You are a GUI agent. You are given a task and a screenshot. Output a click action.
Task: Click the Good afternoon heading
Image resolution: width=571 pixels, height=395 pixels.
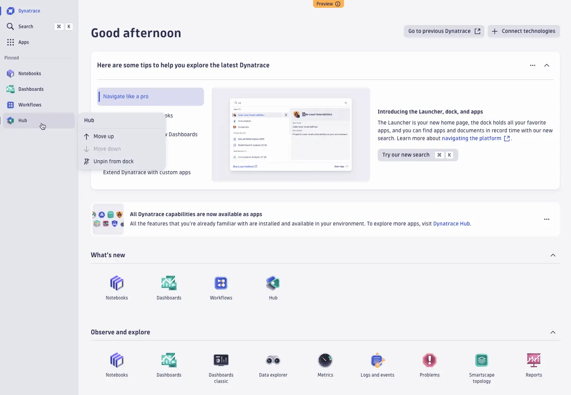136,33
